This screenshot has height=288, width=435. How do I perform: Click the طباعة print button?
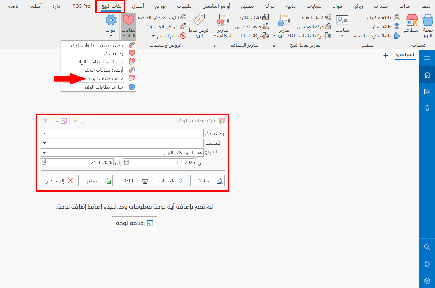[x=133, y=181]
